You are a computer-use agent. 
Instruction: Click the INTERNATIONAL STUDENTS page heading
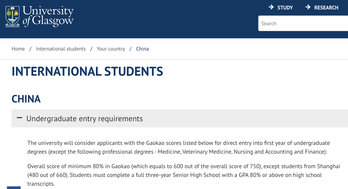tap(87, 72)
